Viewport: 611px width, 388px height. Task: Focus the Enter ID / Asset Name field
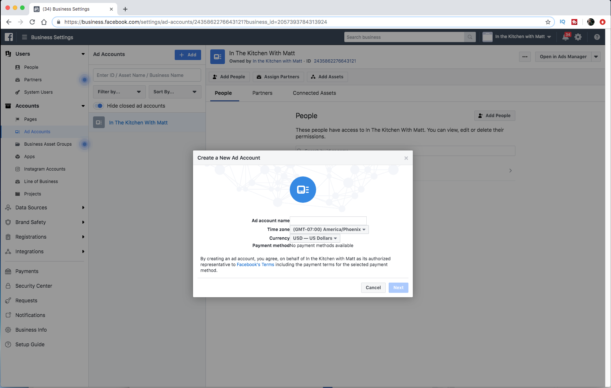[x=147, y=75]
